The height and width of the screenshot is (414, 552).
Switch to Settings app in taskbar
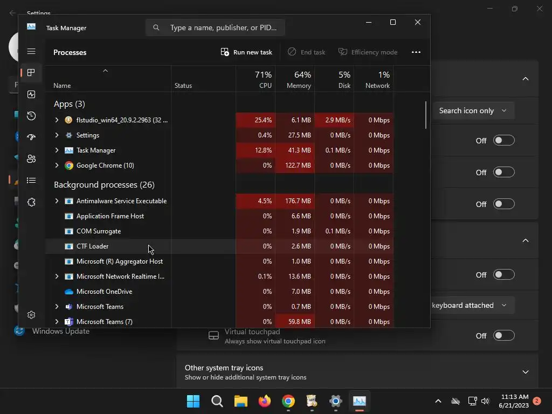click(335, 401)
